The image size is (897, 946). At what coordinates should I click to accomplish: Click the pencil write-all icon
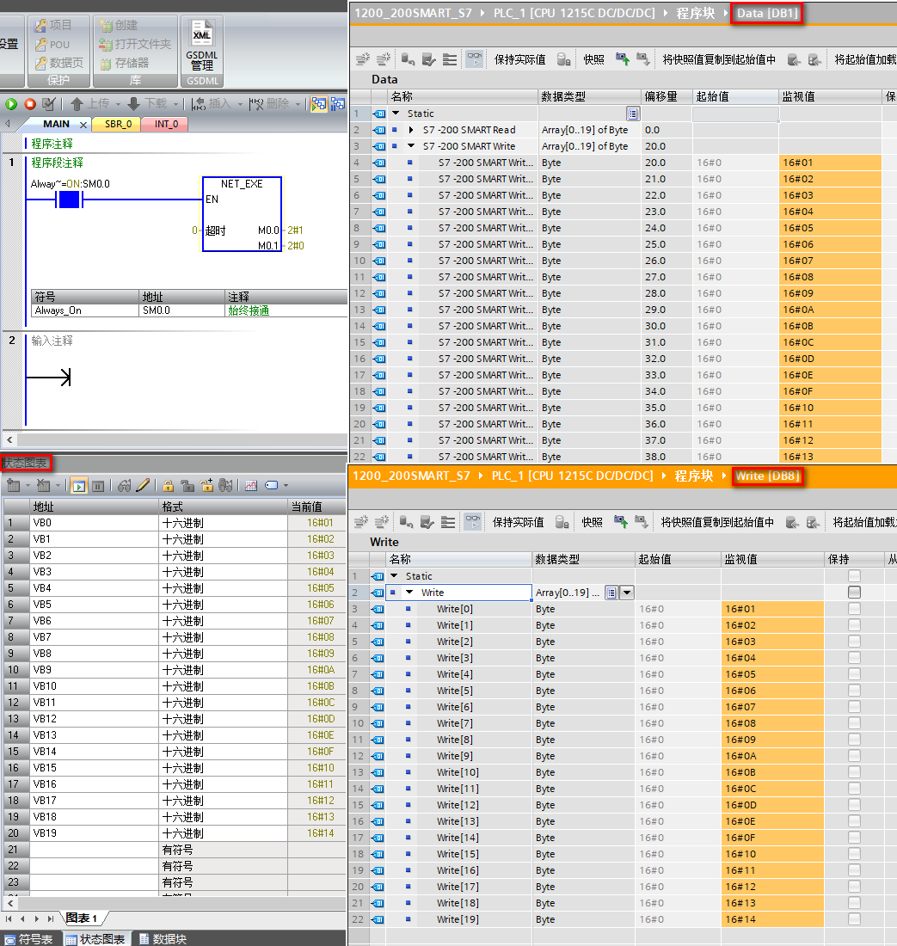[143, 486]
